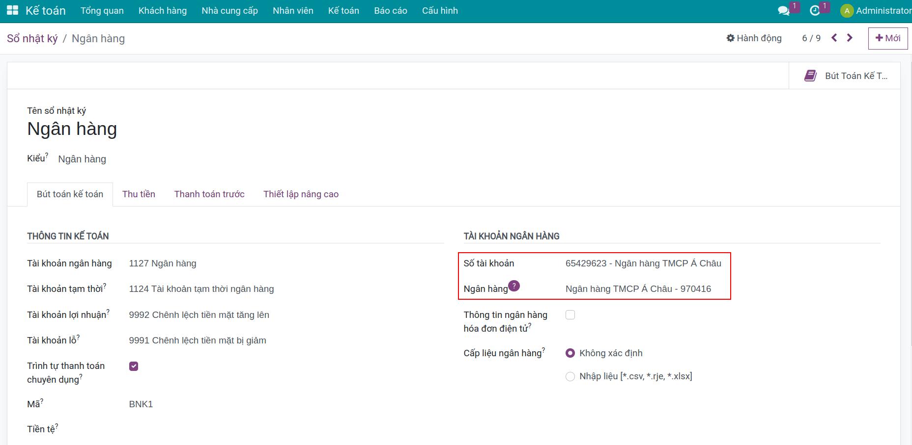Open the apps grid home menu icon

pos(12,10)
